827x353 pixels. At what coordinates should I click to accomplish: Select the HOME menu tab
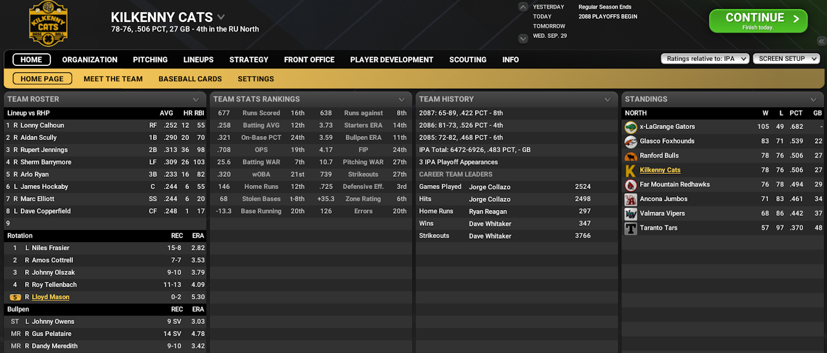tap(32, 60)
